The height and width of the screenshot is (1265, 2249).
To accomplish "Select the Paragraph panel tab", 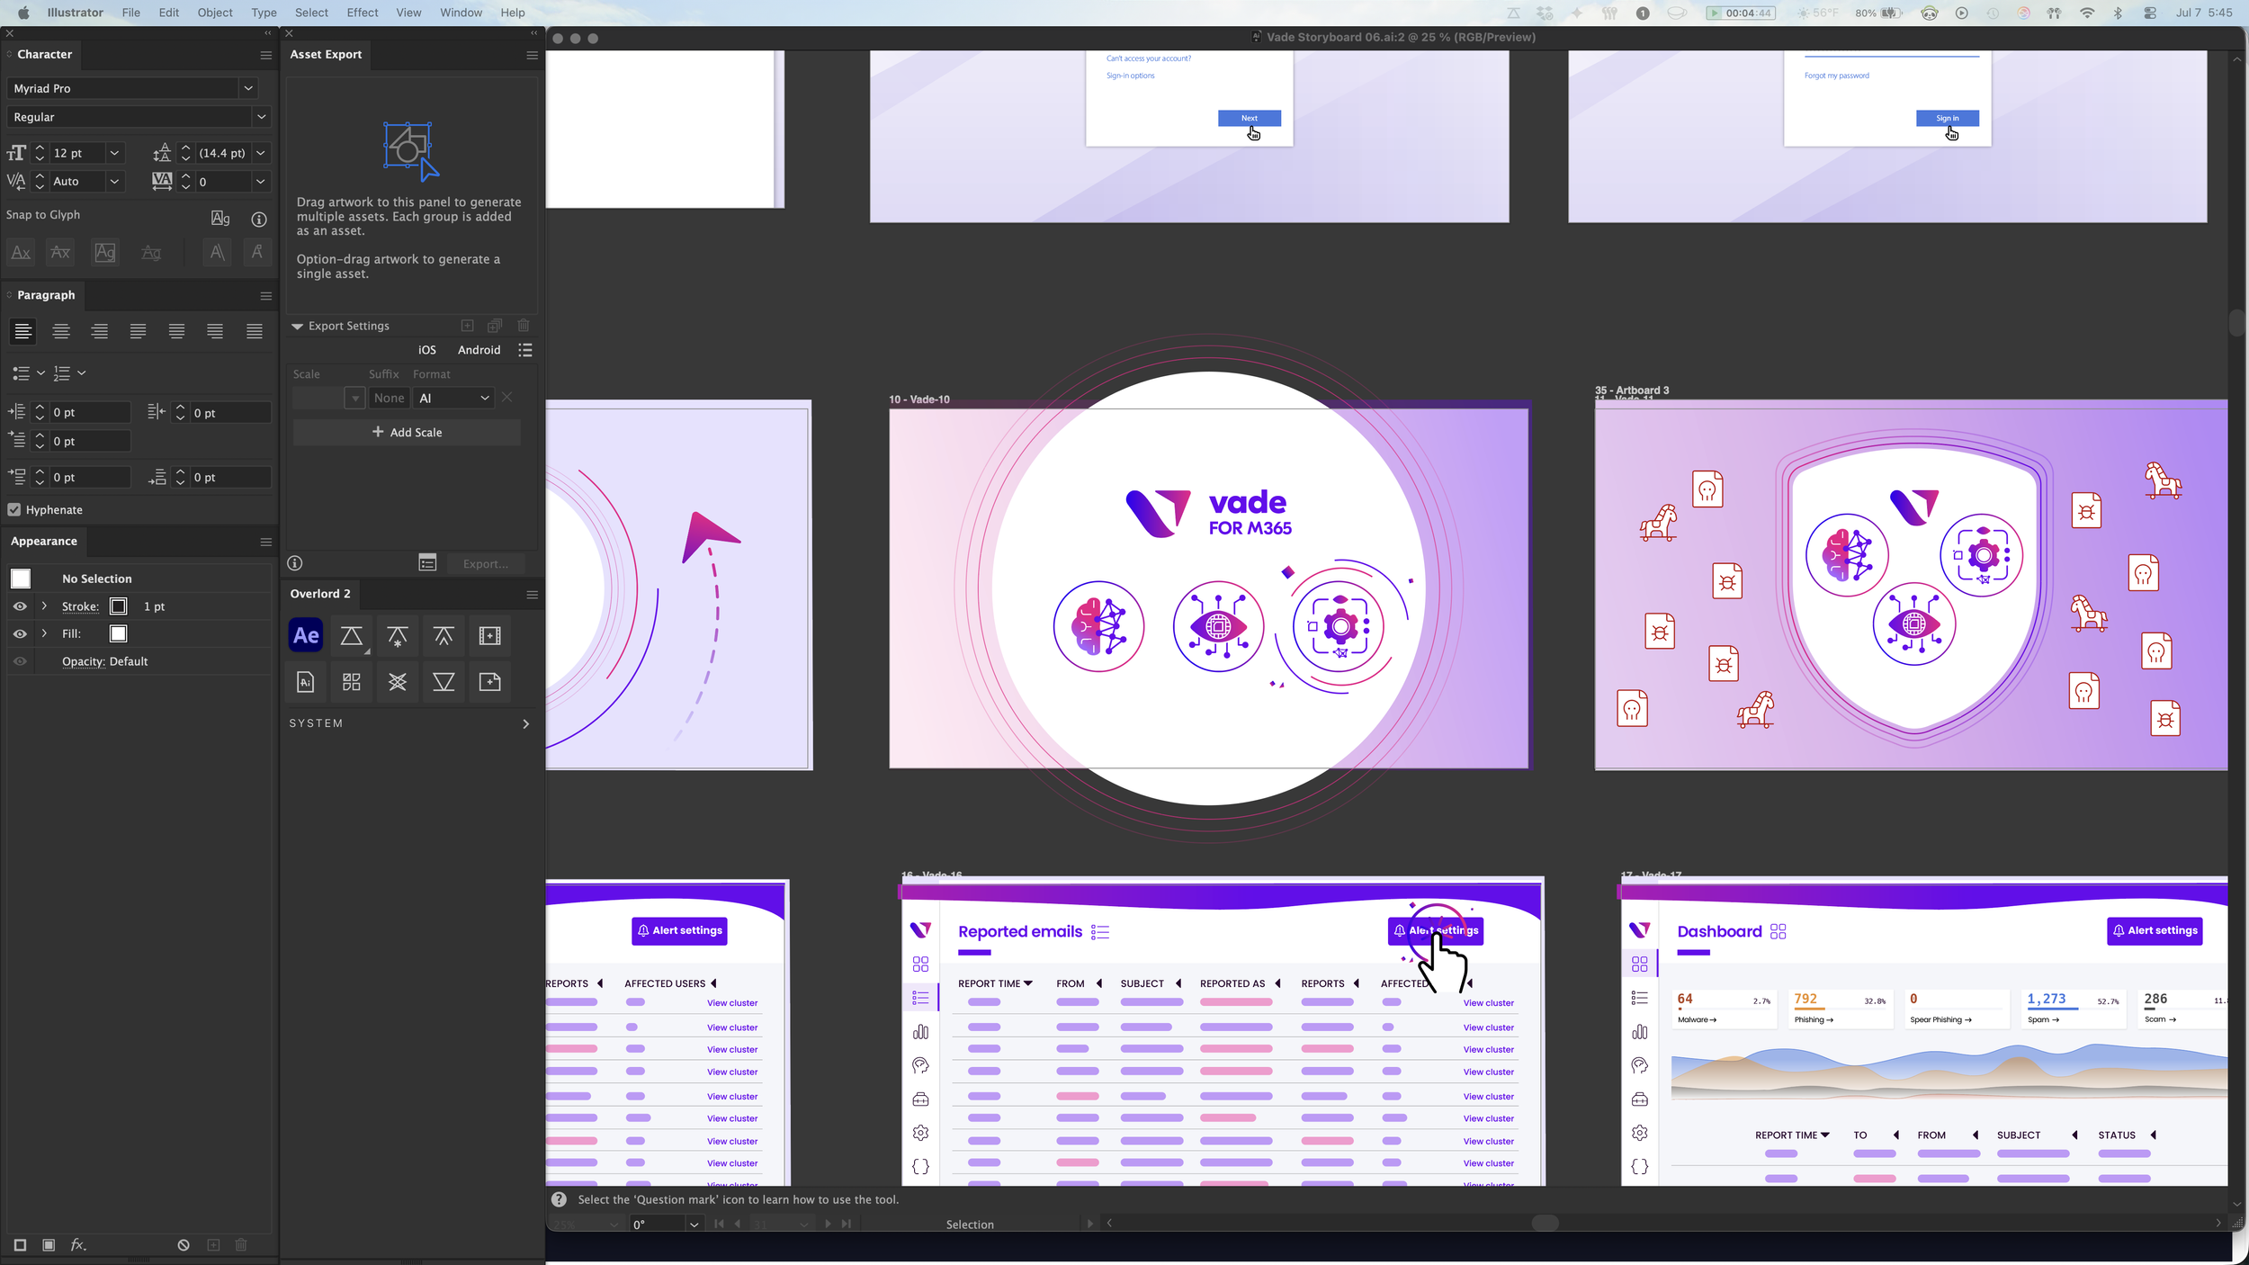I will [46, 295].
